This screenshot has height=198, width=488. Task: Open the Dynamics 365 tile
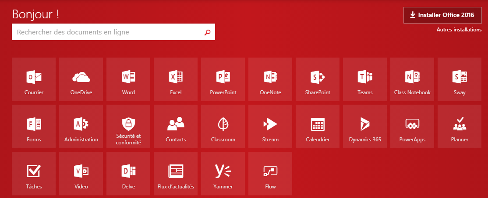click(x=365, y=126)
